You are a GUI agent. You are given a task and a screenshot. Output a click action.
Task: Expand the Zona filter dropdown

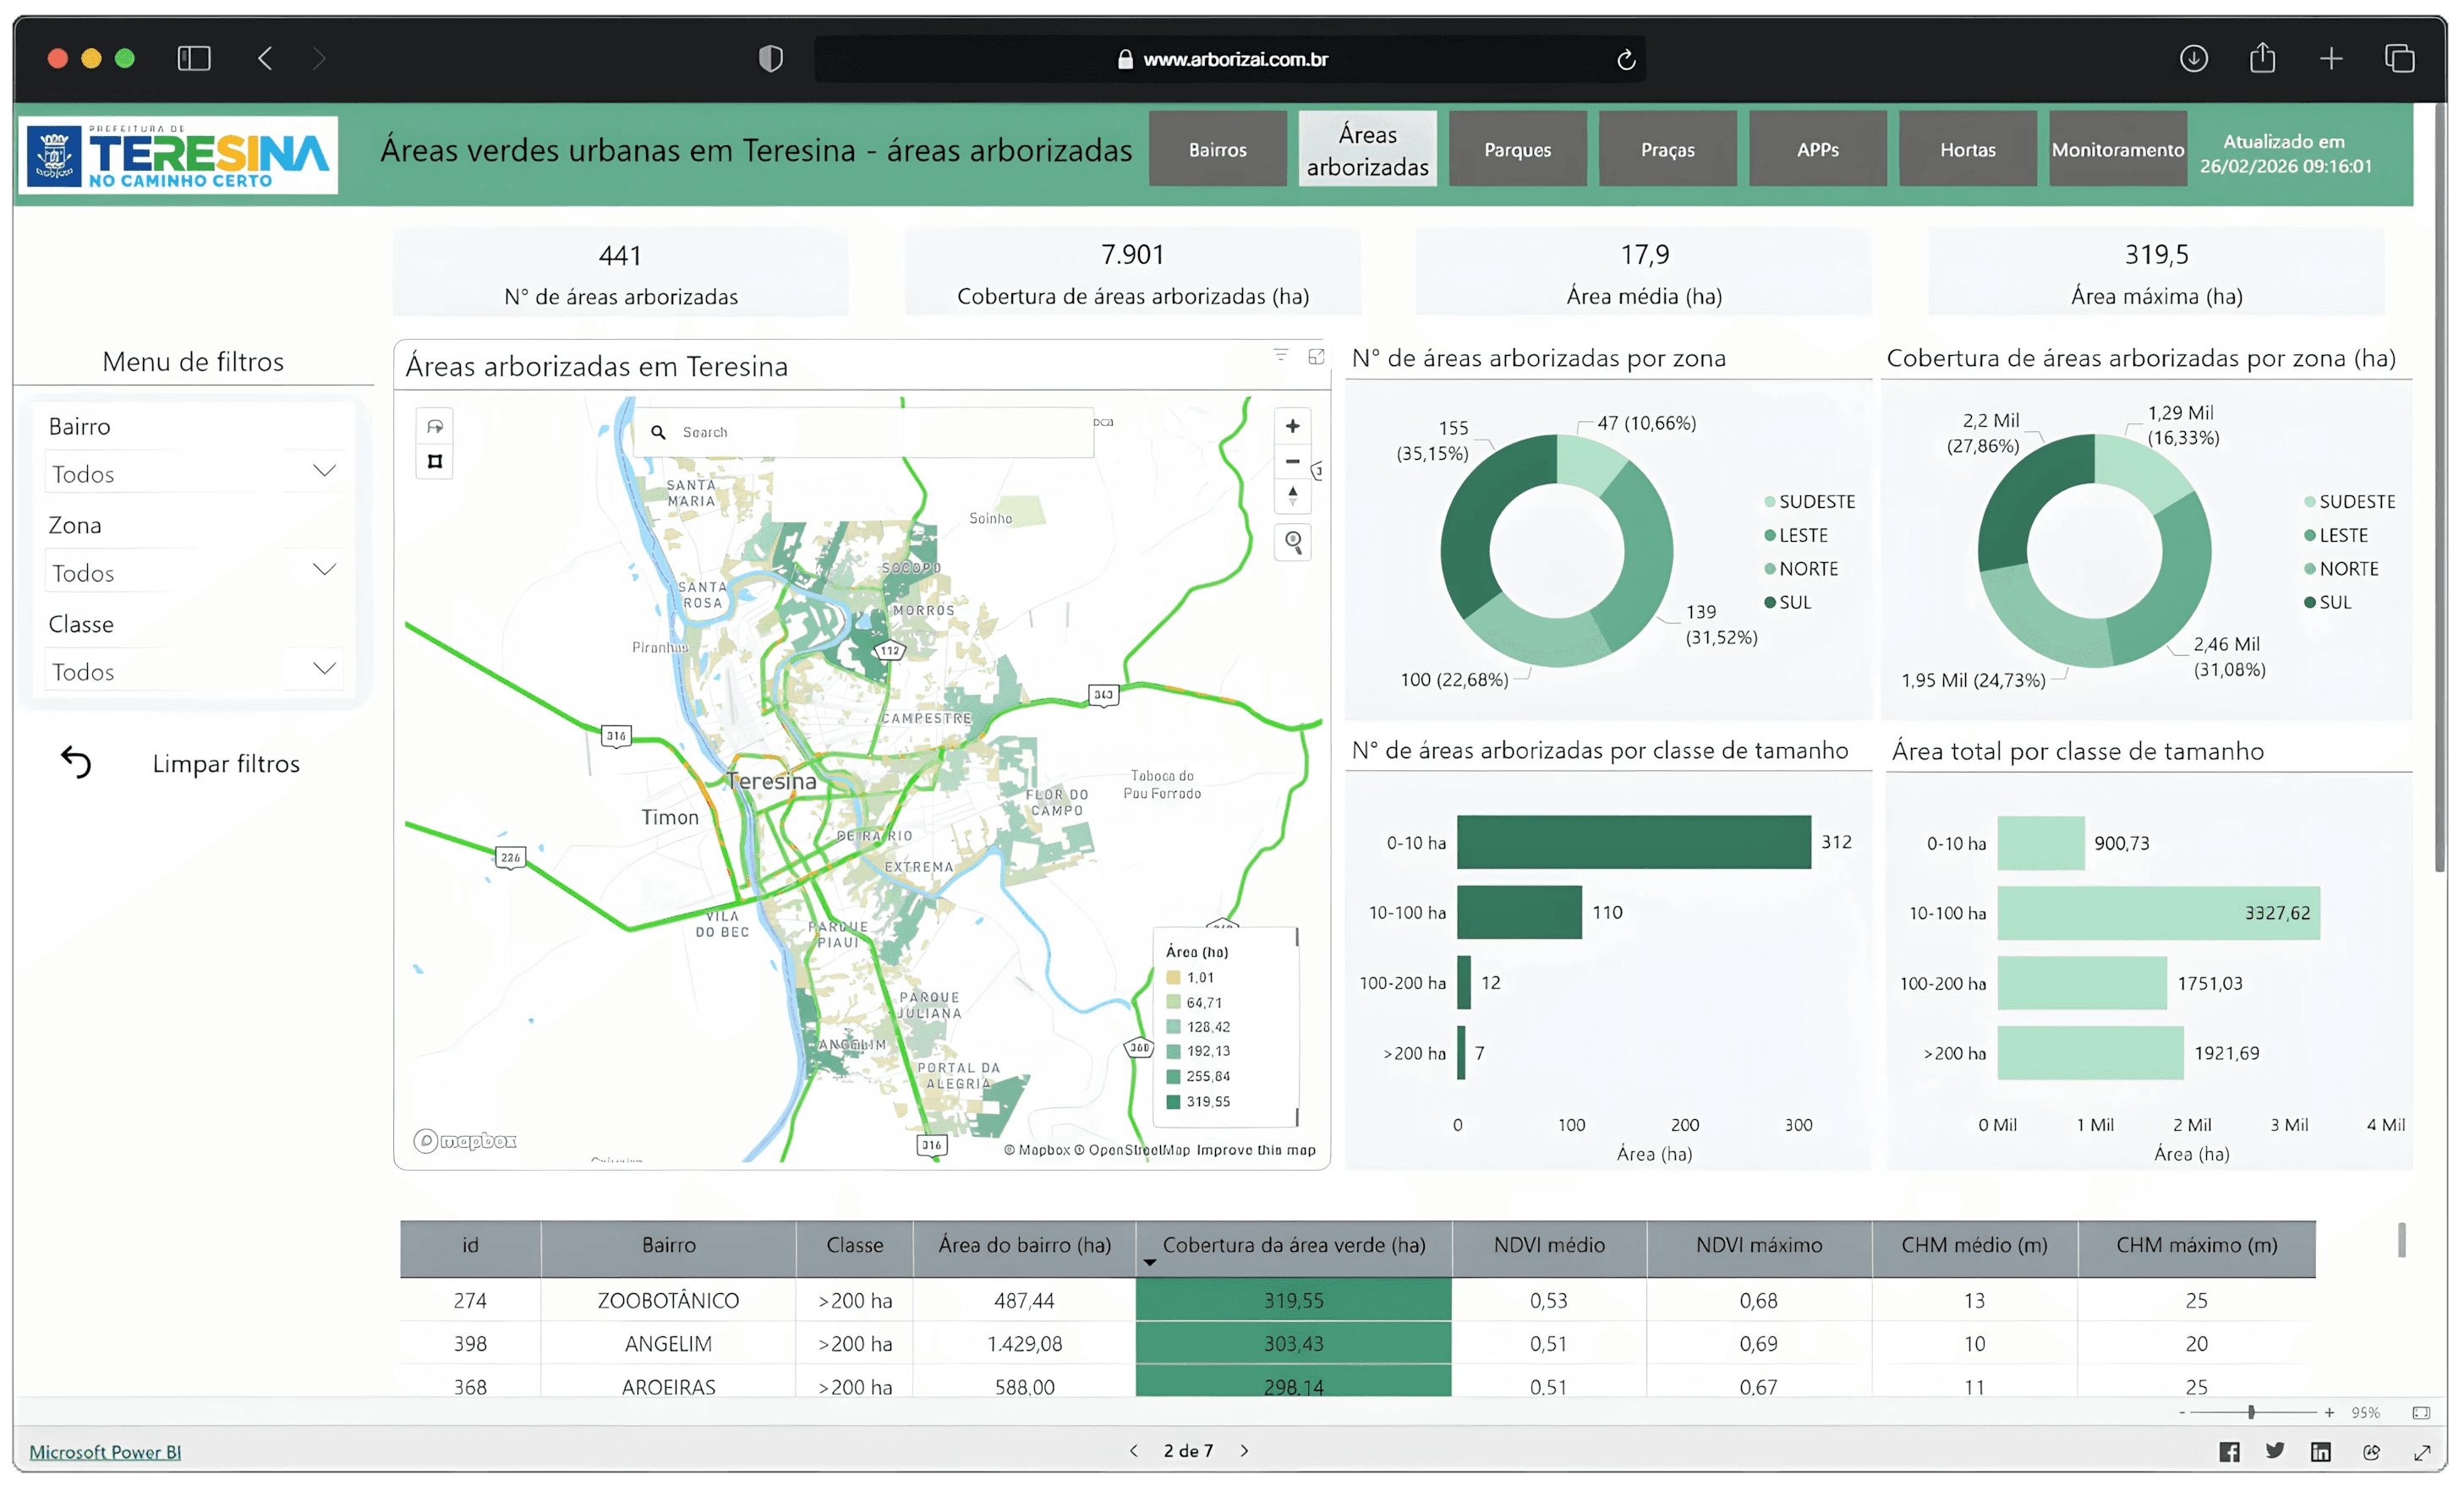(x=324, y=571)
